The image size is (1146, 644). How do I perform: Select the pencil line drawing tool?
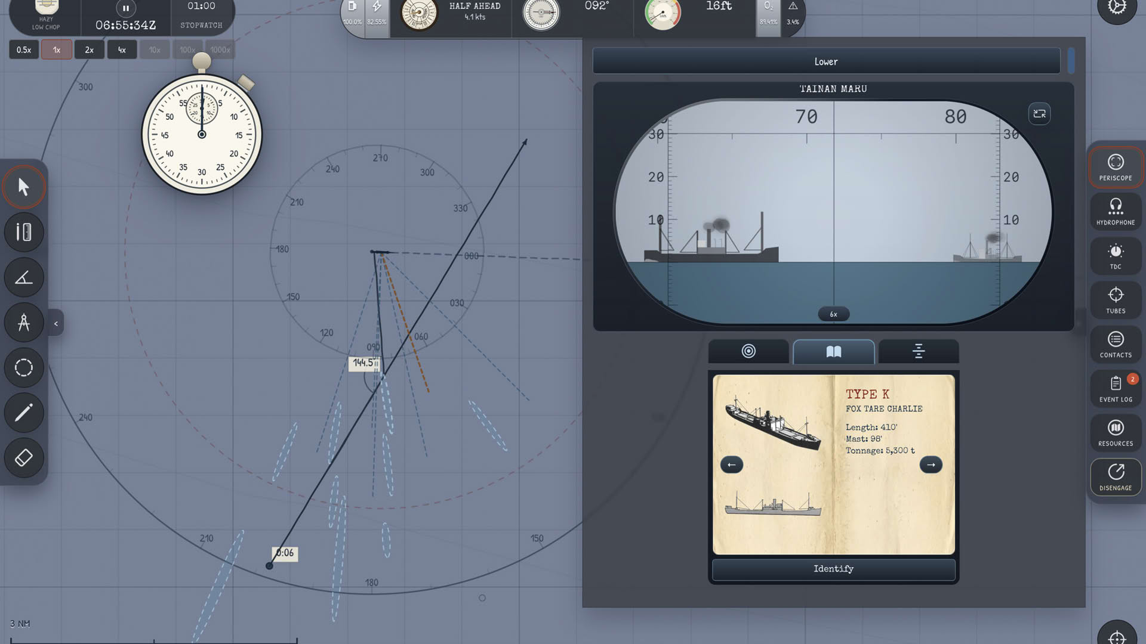click(24, 413)
